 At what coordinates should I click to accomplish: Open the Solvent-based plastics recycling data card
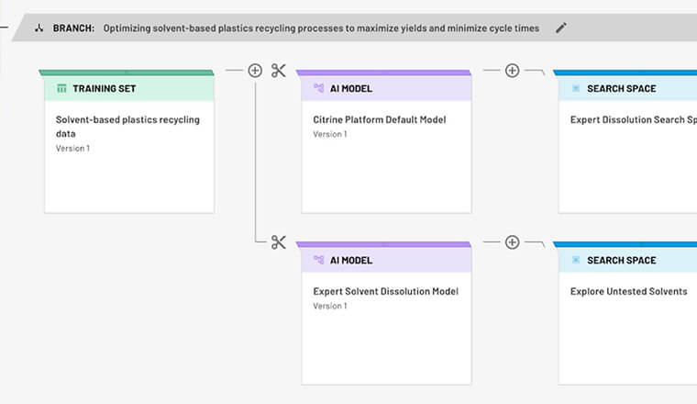coord(129,141)
